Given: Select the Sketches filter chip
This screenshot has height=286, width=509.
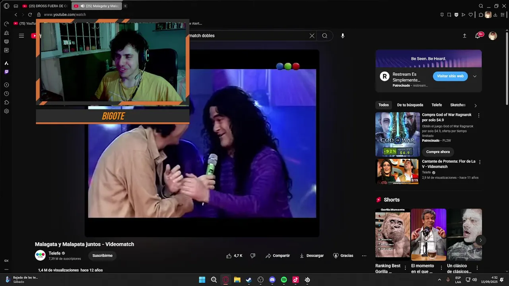Looking at the screenshot, I should pos(458,105).
